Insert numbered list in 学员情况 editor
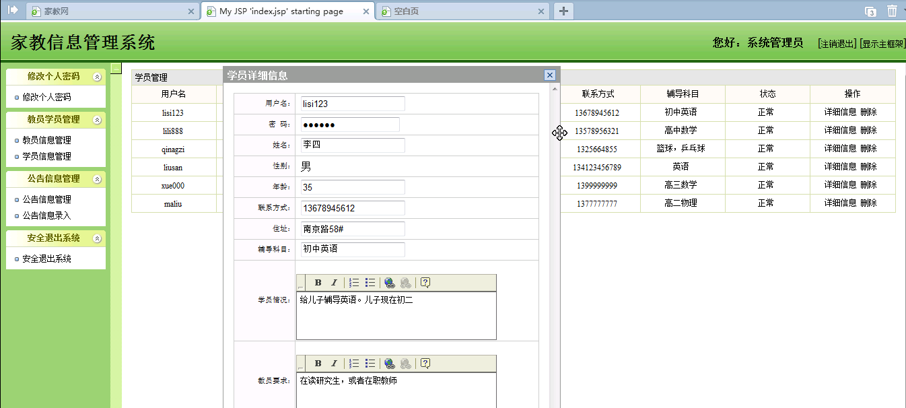The image size is (906, 408). coord(355,283)
